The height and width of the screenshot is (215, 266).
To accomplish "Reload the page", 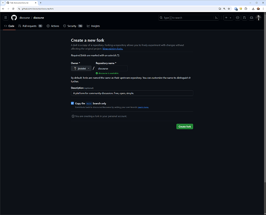I will (13, 9).
